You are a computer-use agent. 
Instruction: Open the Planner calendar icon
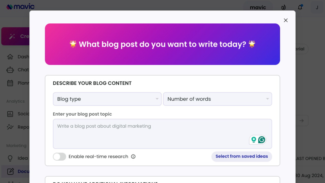(10, 83)
